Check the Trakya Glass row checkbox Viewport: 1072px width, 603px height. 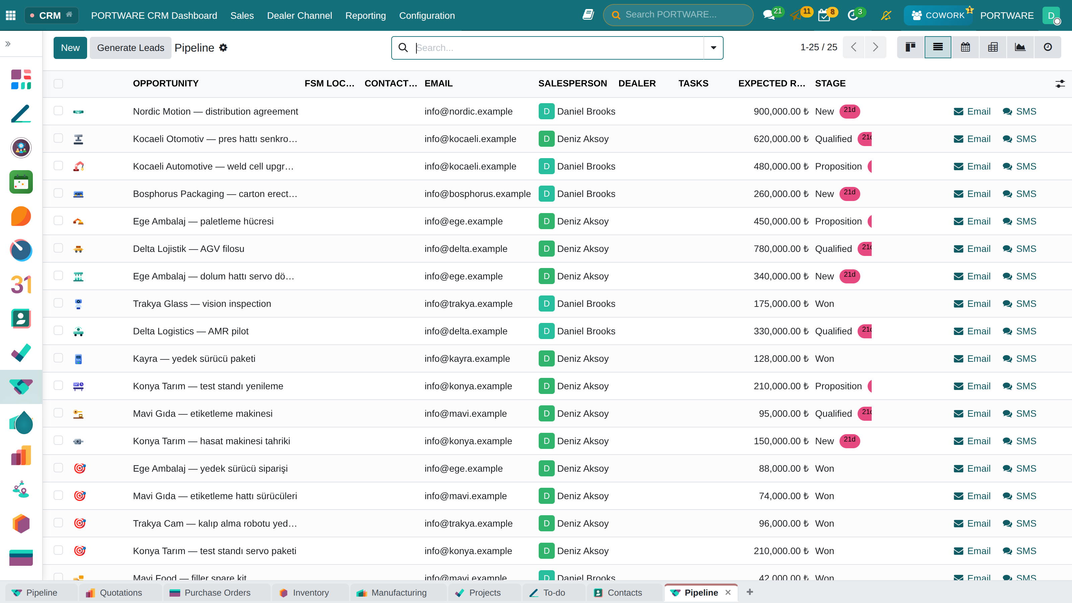(x=58, y=303)
